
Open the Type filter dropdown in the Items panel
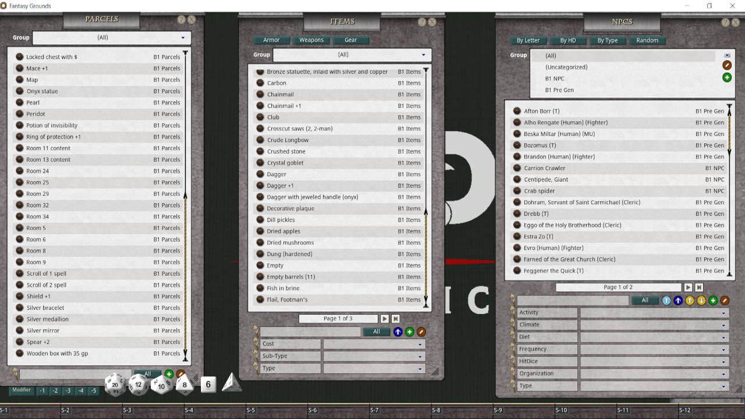coord(374,367)
